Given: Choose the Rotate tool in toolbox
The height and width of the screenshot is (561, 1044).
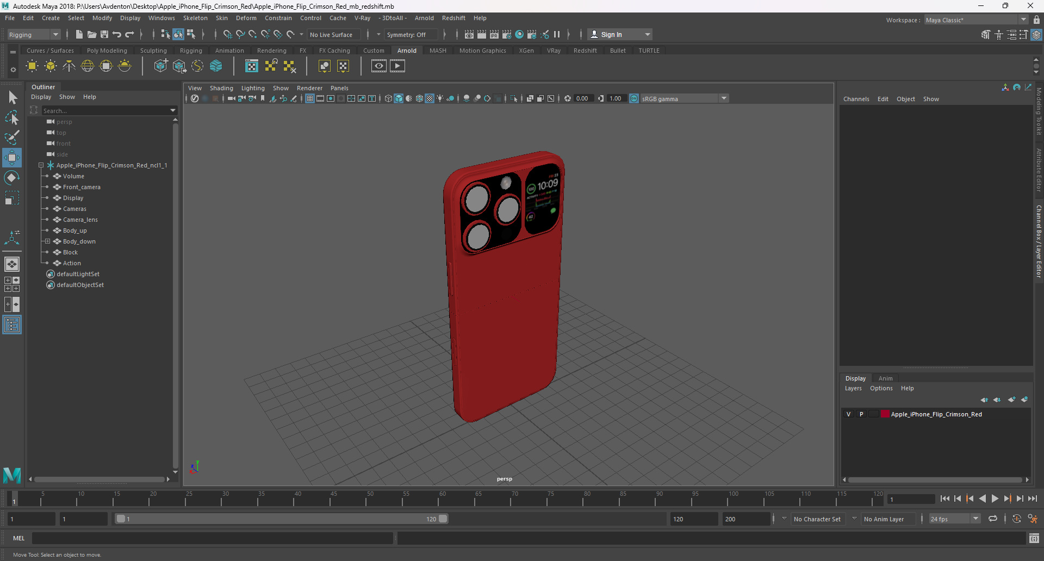Looking at the screenshot, I should (12, 178).
